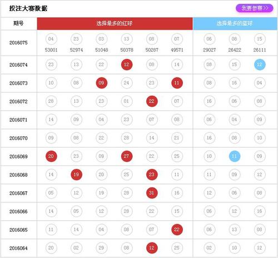
Task: Click blue ball 15 above count 26111
Action: pyautogui.click(x=260, y=39)
